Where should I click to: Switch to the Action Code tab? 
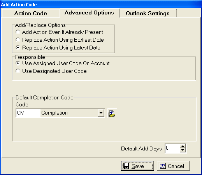click(31, 13)
